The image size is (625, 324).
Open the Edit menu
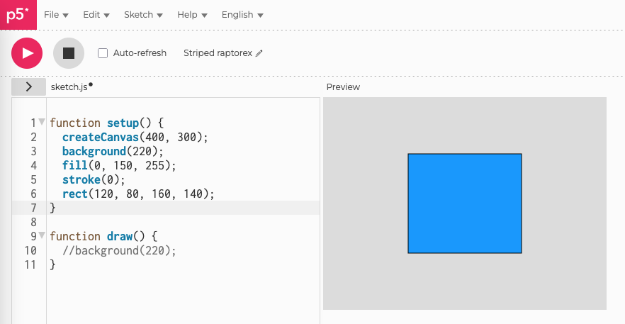[x=96, y=15]
